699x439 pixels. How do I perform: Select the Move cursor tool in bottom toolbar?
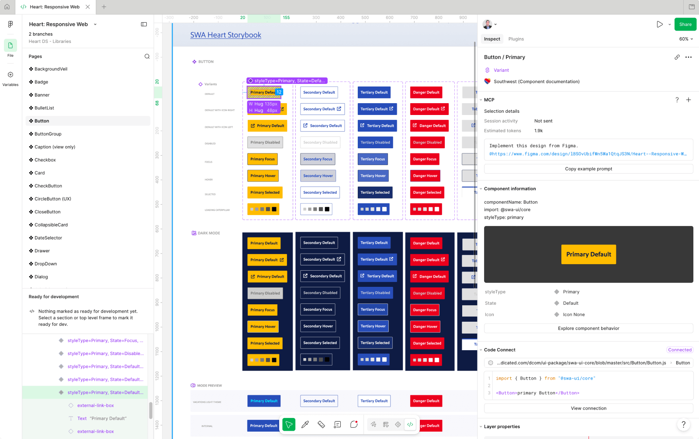(289, 425)
